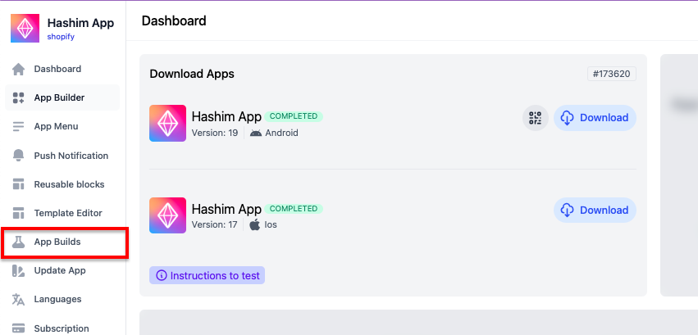The image size is (698, 335).
Task: Click the Android Hashim App thumbnail
Action: [167, 123]
